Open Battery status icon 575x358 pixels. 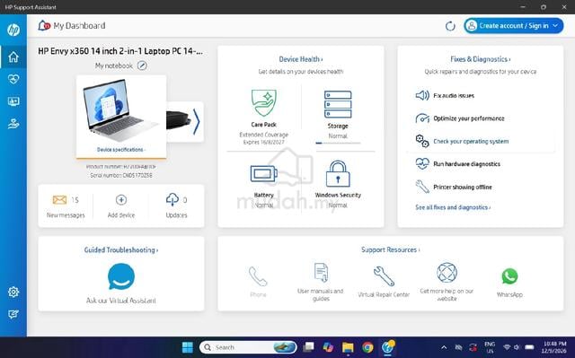point(263,174)
